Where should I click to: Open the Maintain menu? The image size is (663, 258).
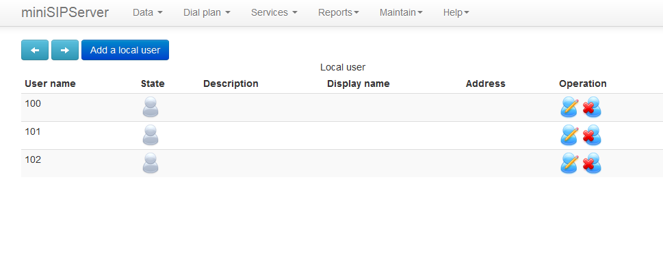pyautogui.click(x=401, y=13)
